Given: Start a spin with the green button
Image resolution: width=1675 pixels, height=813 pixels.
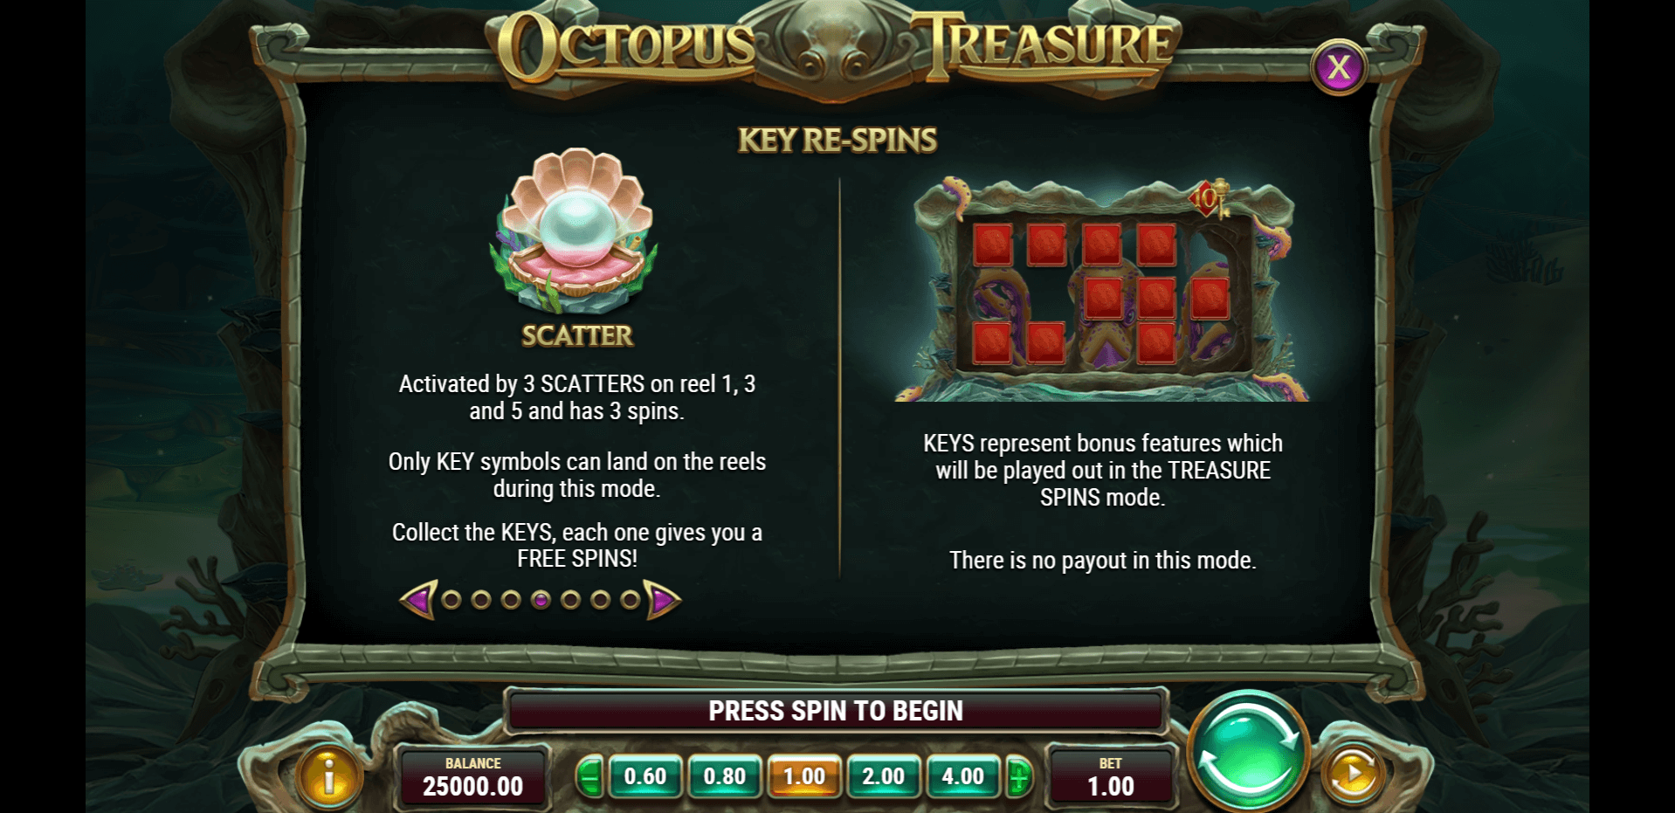Looking at the screenshot, I should click(1248, 753).
